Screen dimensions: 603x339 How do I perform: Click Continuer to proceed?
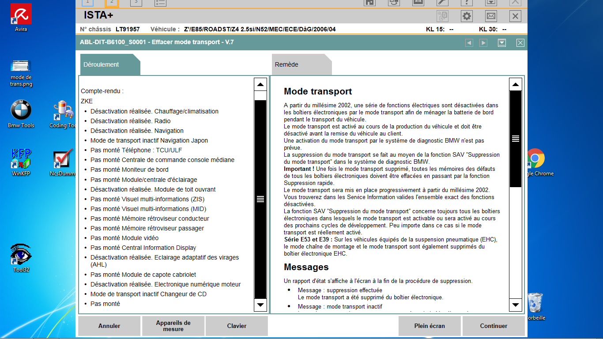click(494, 326)
